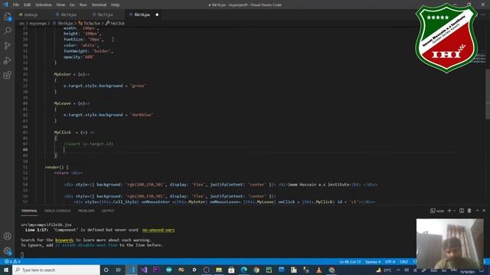Switch to the OUTPUT panel tab
The height and width of the screenshot is (275, 490).
point(108,211)
